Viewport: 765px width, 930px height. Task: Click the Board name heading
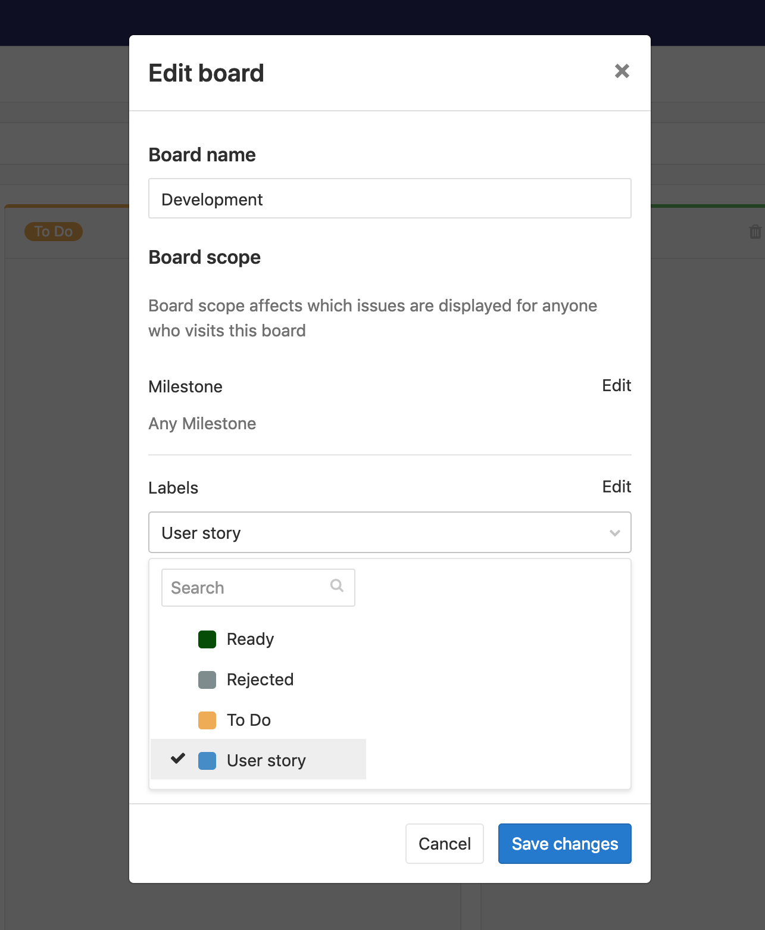coord(202,155)
